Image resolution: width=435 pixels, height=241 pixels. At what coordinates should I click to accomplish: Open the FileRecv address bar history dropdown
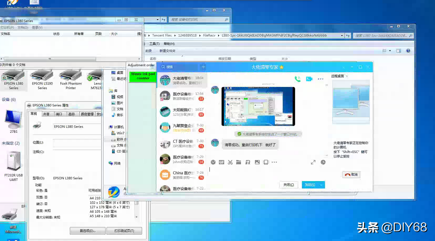coord(342,36)
